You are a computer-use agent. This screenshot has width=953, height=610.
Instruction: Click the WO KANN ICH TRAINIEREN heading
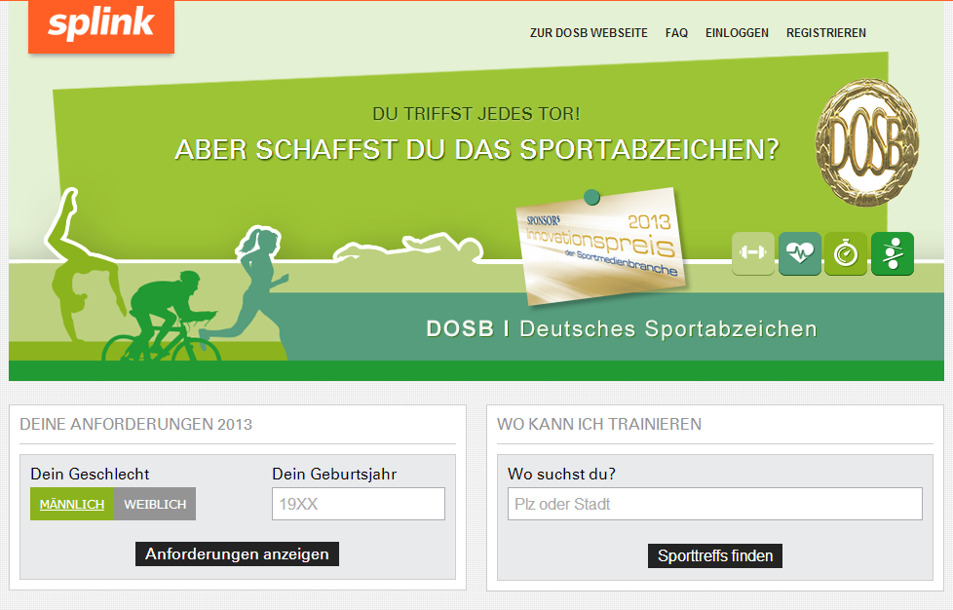599,424
